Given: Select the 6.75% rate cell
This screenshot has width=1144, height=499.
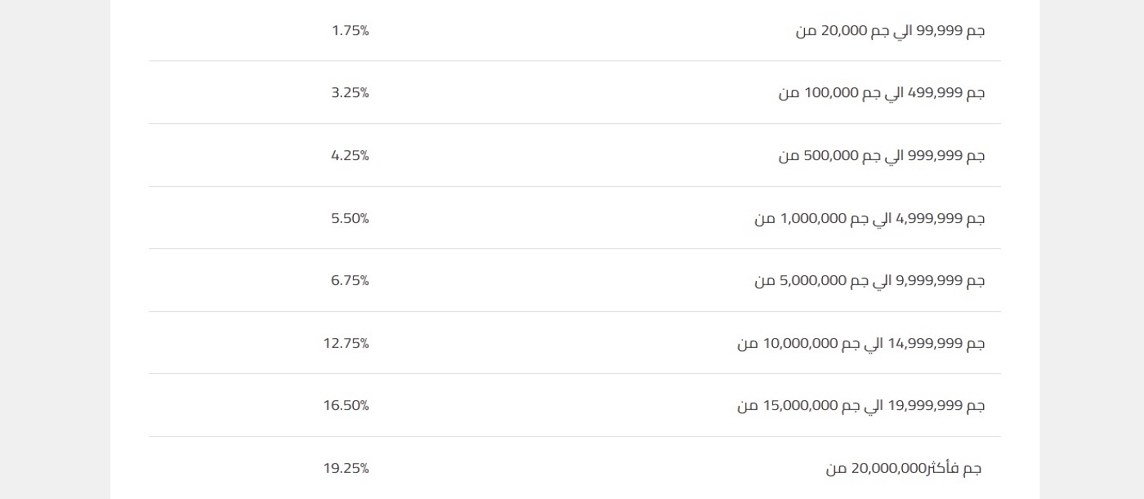Looking at the screenshot, I should pos(350,281).
